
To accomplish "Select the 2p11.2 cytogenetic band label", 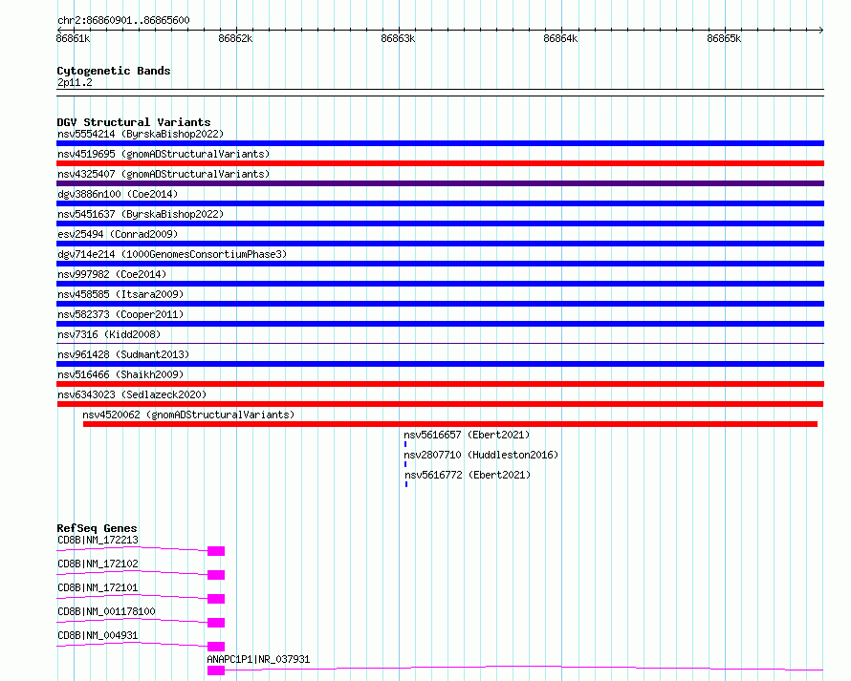I will click(x=75, y=82).
